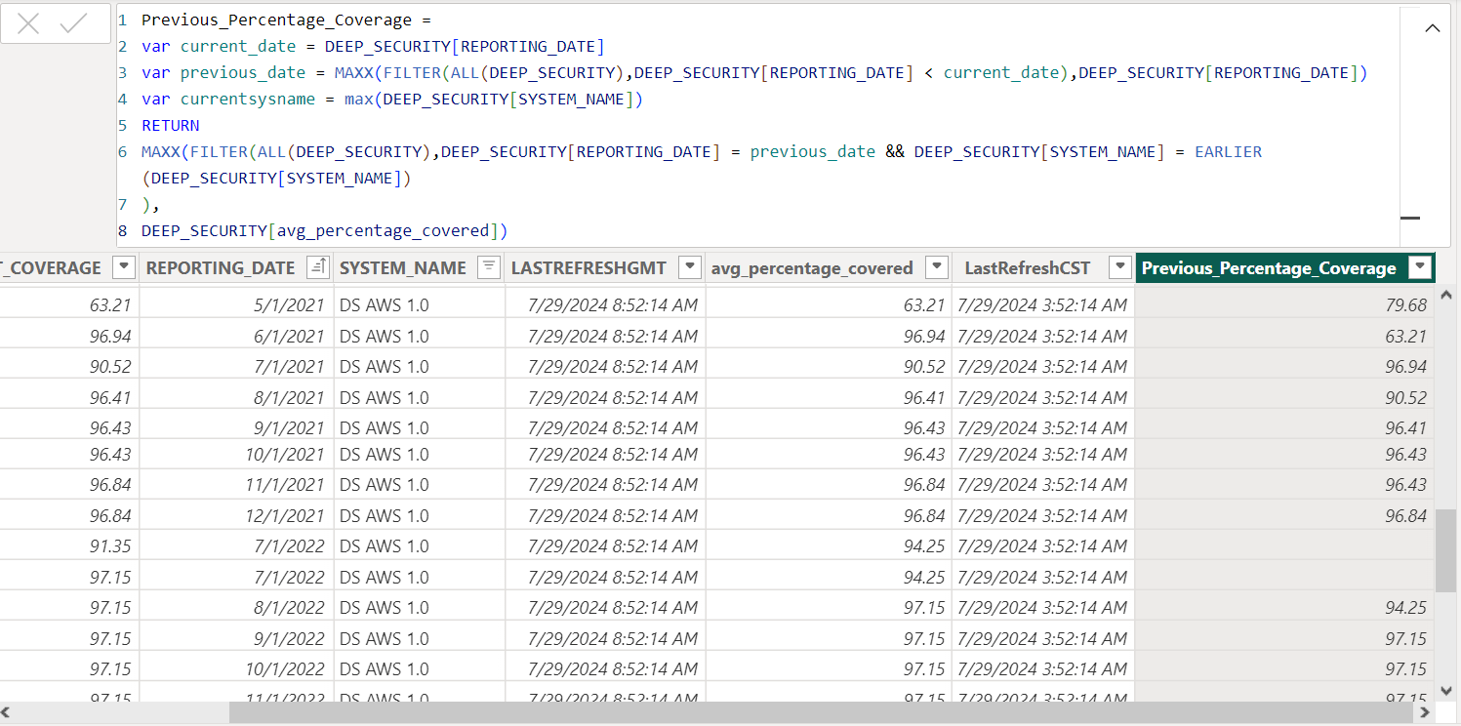Viewport: 1461px width, 726px height.
Task: Click DS AWS 1.0 in the 9/1/2022 row
Action: (384, 639)
